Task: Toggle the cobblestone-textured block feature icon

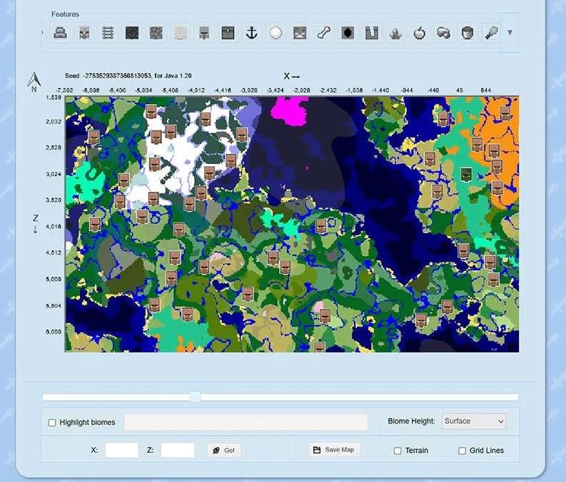Action: coord(156,33)
